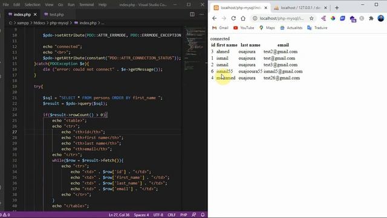Open the Help menu in VS Code
The height and width of the screenshot is (218, 387).
coord(102,4)
